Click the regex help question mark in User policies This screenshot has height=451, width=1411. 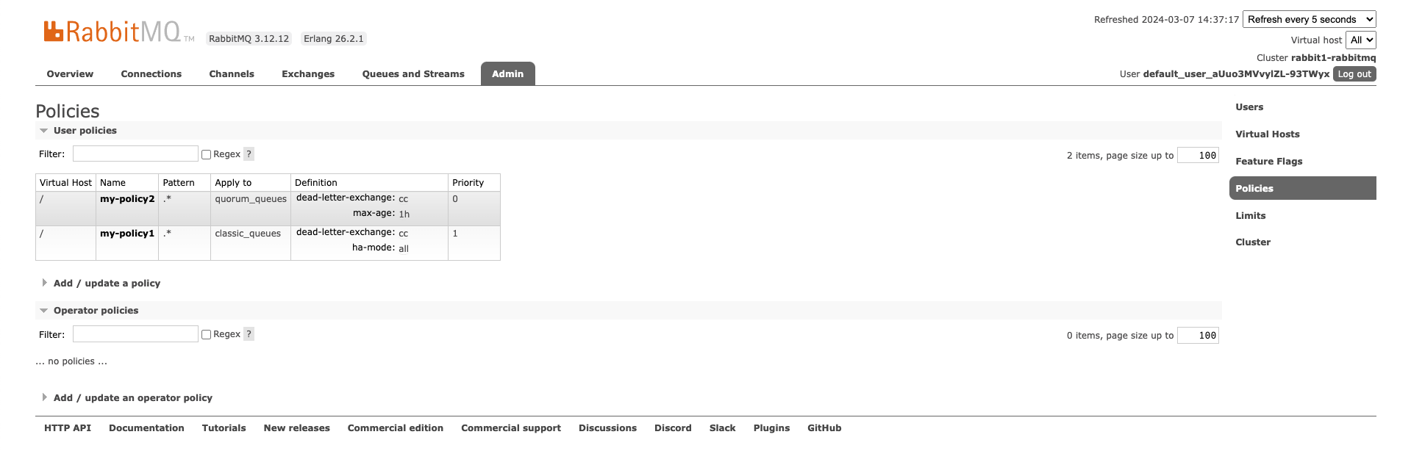point(249,154)
